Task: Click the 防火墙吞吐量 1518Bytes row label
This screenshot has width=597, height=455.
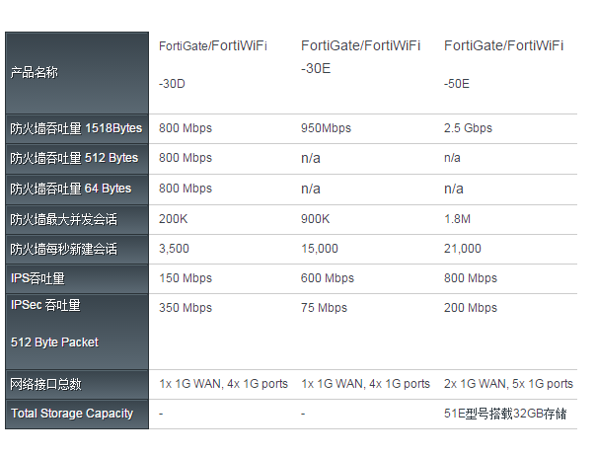Action: (77, 128)
